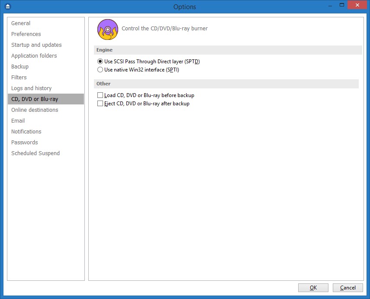This screenshot has width=370, height=299.
Task: Open Startup and updates settings
Action: [36, 45]
